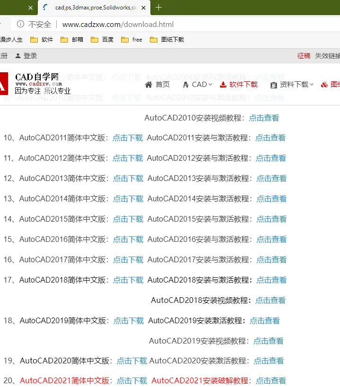340x387 pixels.
Task: Click the red 征稿 link
Action: pyautogui.click(x=304, y=56)
